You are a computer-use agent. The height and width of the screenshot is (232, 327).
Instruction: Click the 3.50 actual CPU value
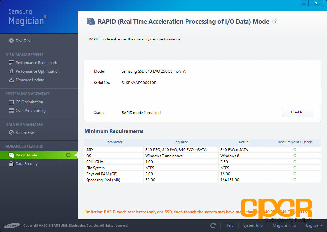click(224, 162)
